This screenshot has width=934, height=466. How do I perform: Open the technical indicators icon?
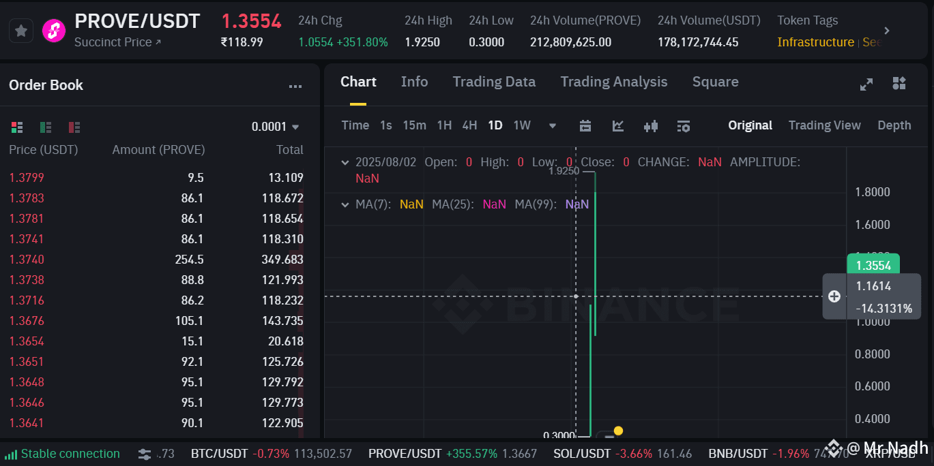[x=618, y=125]
